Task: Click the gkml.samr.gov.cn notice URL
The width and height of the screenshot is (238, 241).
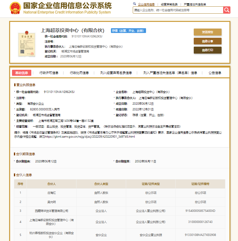Action: click(x=90, y=137)
